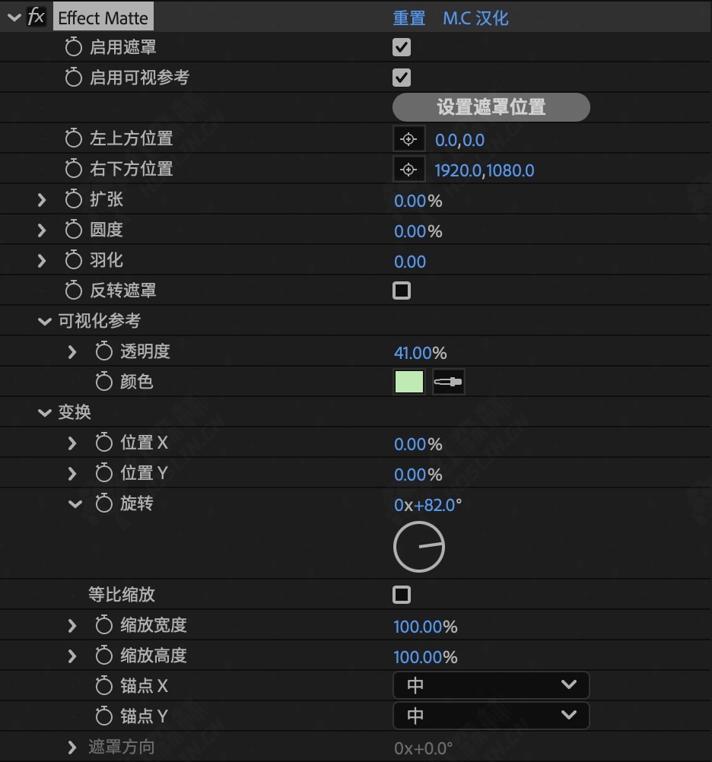Expand the 位置 Y property
This screenshot has height=762, width=712.
tap(72, 473)
